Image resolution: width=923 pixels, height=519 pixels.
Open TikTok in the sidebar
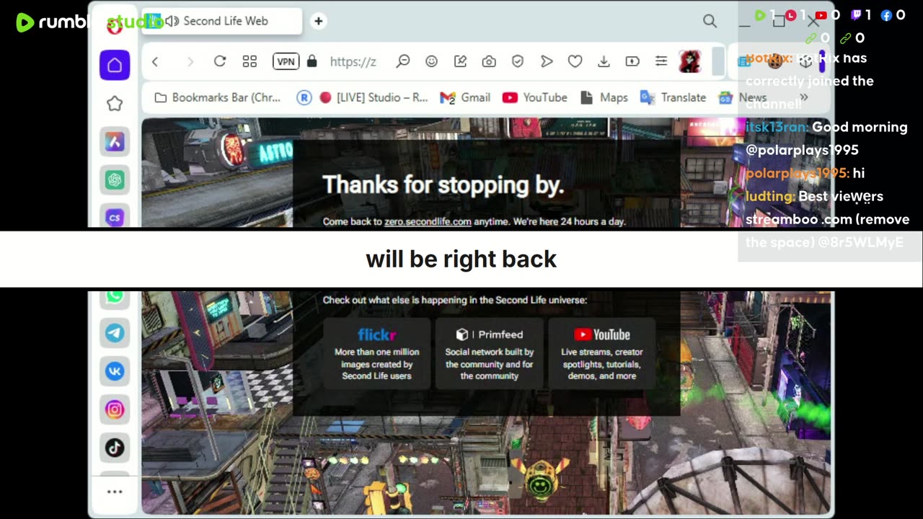tap(115, 448)
